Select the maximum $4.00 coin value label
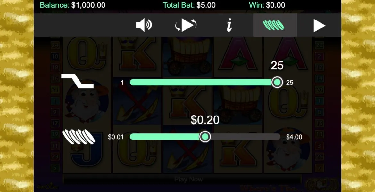375x192 pixels. [x=294, y=137]
